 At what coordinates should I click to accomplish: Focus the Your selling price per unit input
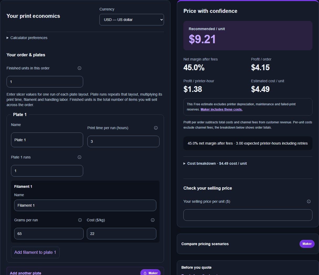tap(248, 215)
